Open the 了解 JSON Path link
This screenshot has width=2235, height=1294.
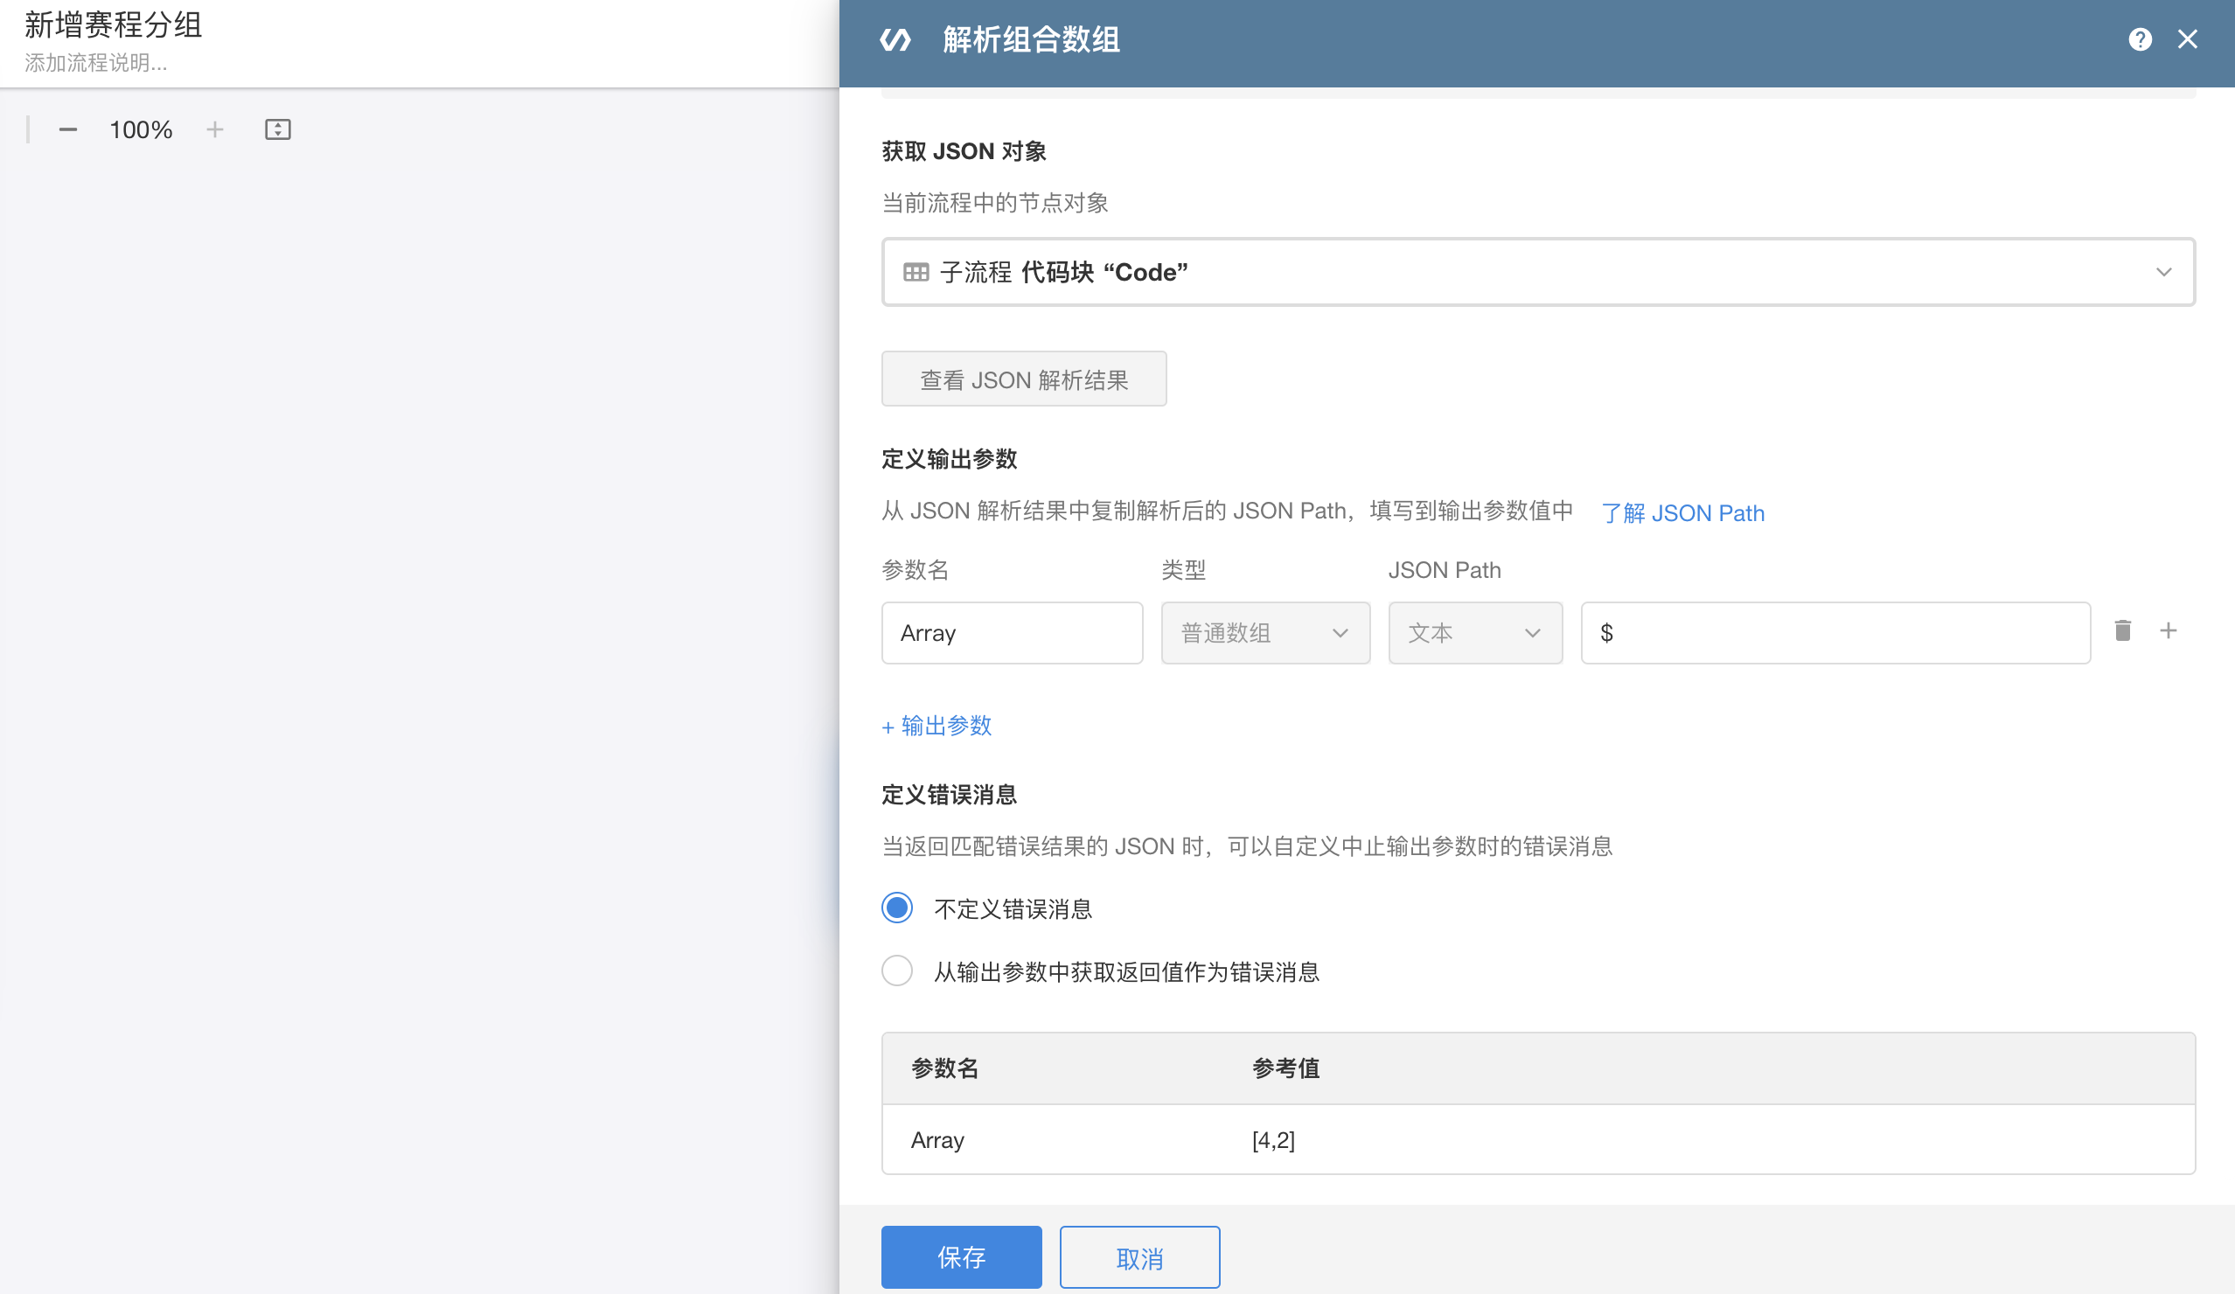1682,513
